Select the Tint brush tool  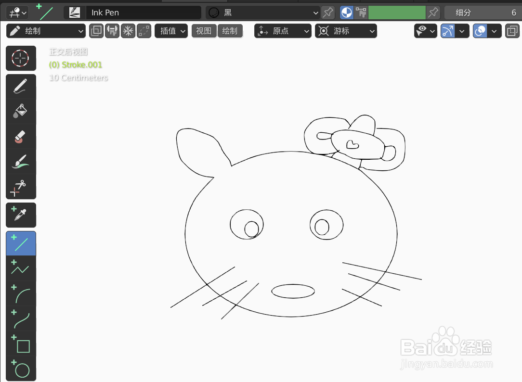click(x=21, y=161)
